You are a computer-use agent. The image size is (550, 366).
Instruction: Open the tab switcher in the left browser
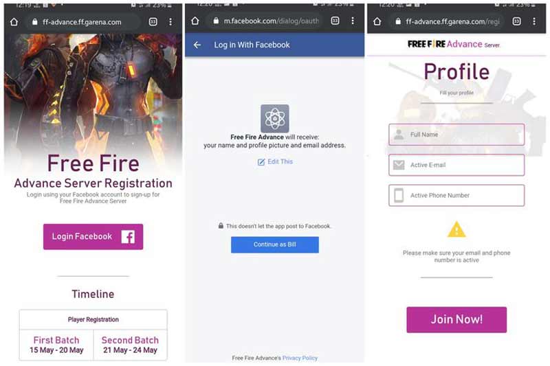pyautogui.click(x=153, y=22)
